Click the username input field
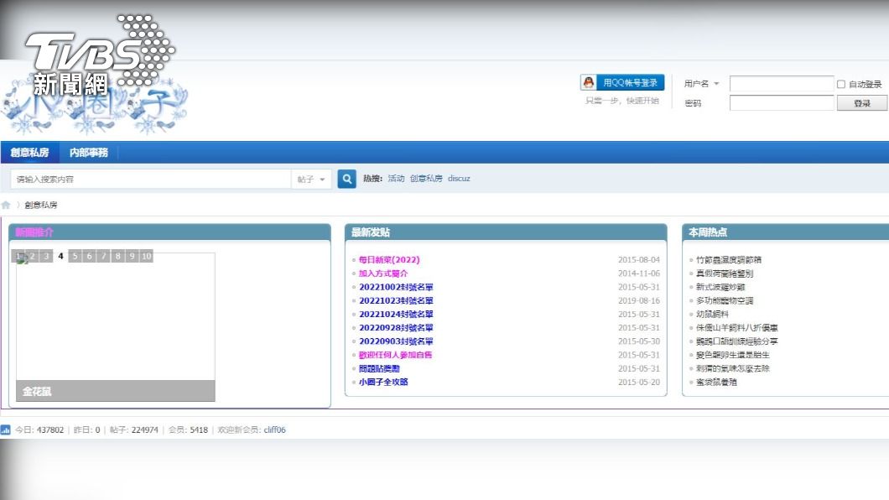889x500 pixels. [x=781, y=84]
